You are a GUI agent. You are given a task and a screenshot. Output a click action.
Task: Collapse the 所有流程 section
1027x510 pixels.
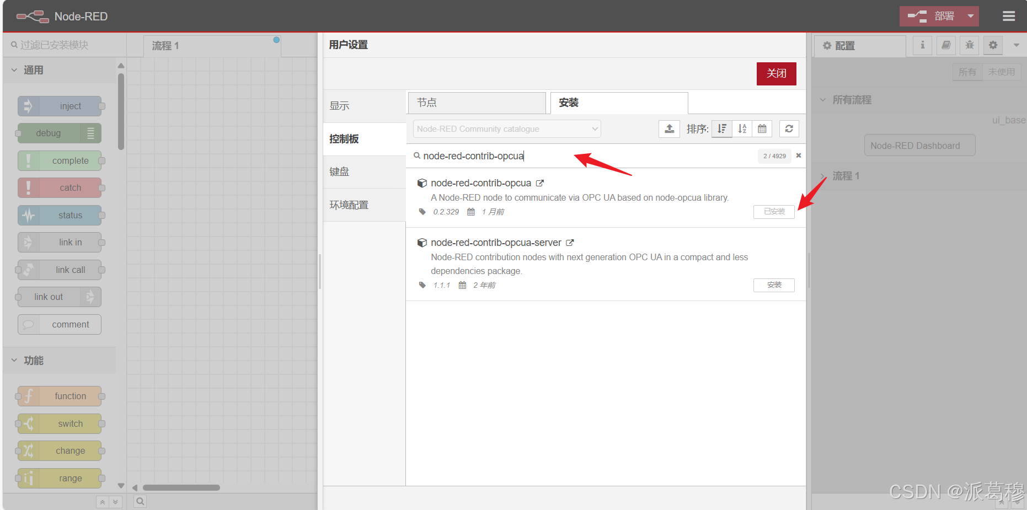[919, 100]
